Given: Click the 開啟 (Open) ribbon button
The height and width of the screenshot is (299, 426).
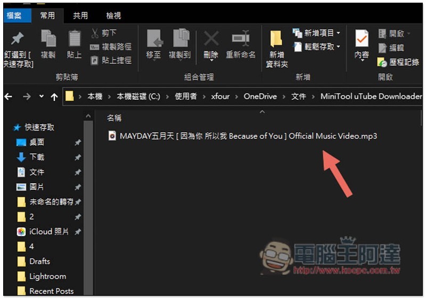Looking at the screenshot, I should tap(394, 34).
